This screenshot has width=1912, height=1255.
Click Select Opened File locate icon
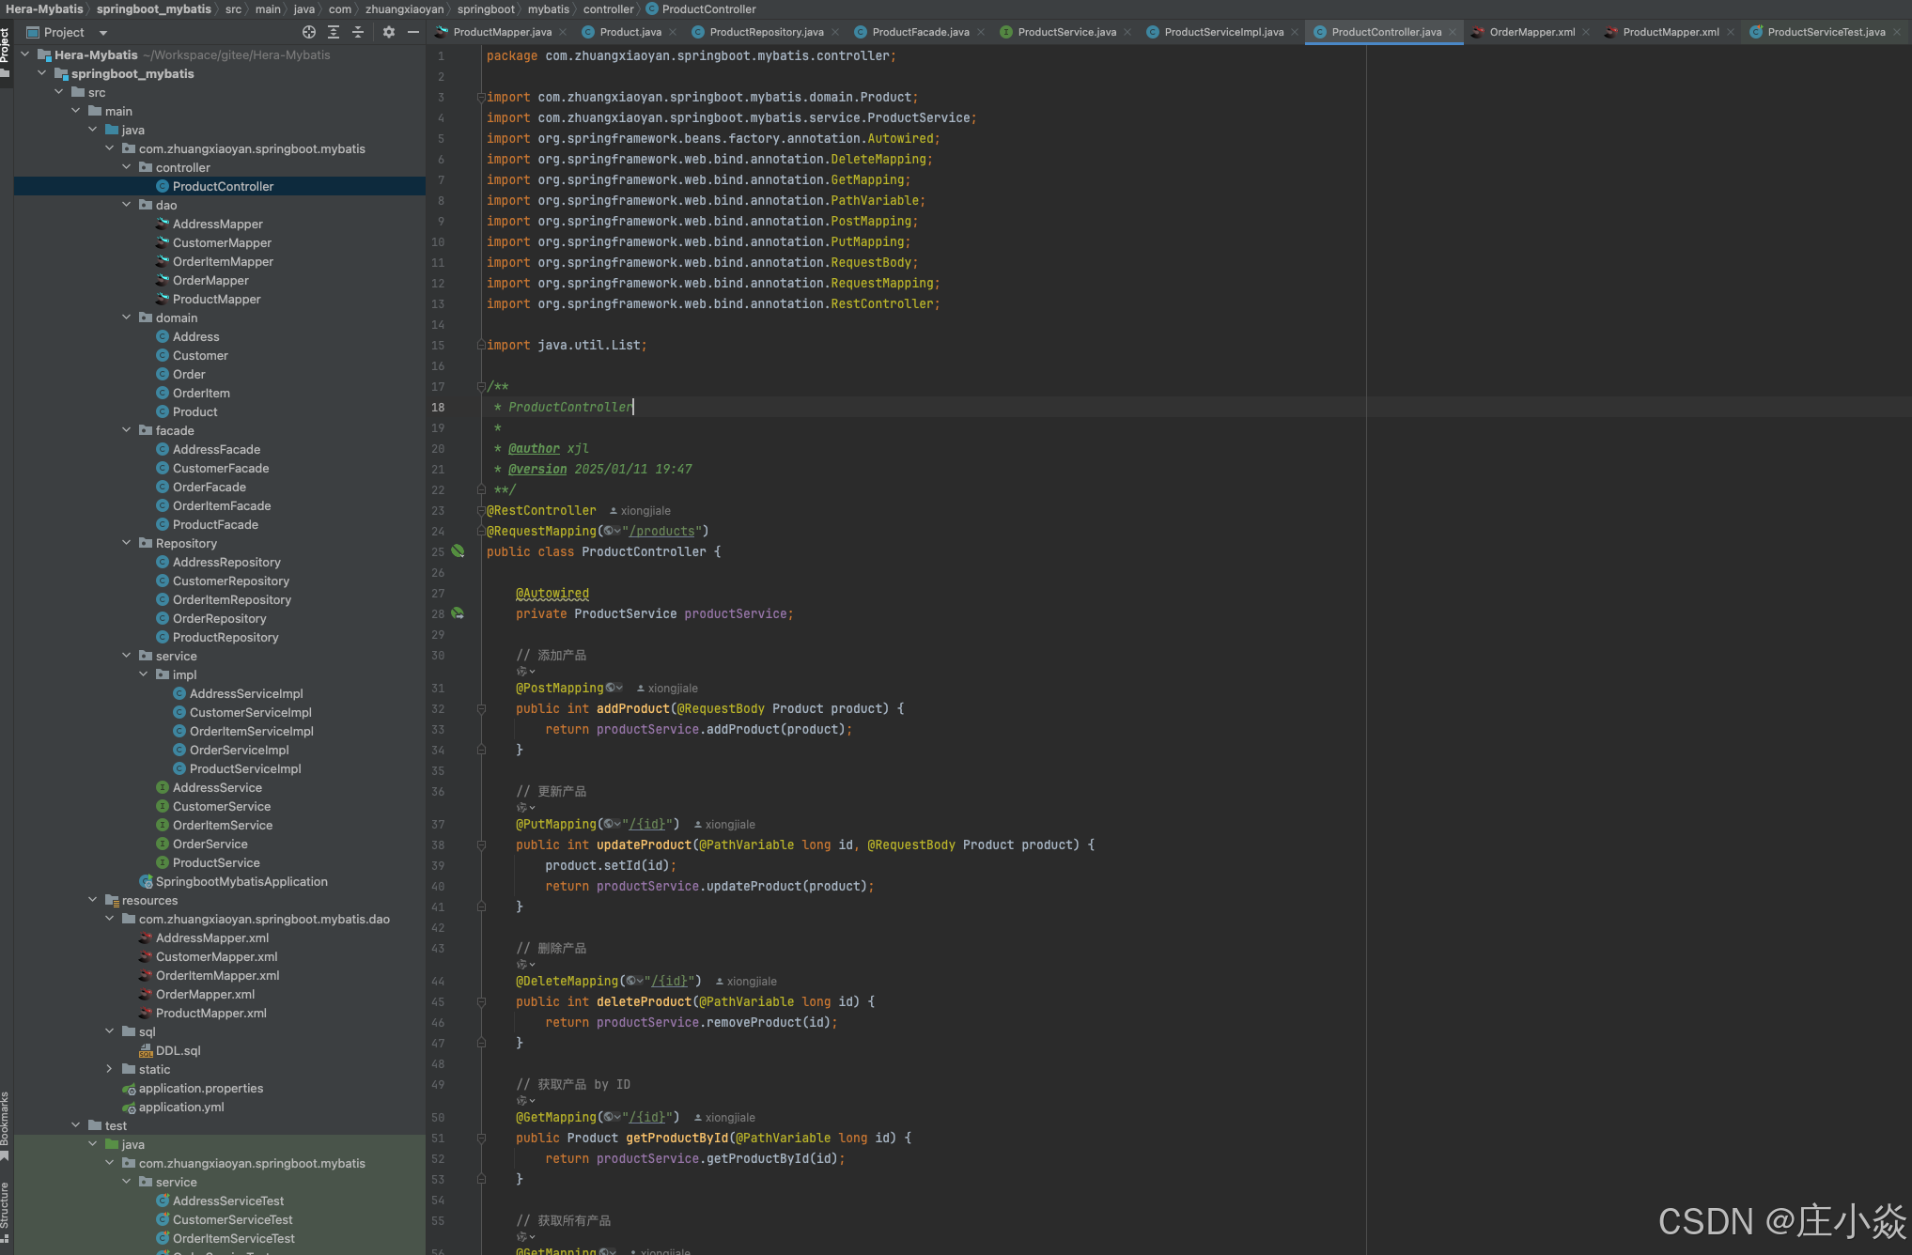pyautogui.click(x=308, y=32)
